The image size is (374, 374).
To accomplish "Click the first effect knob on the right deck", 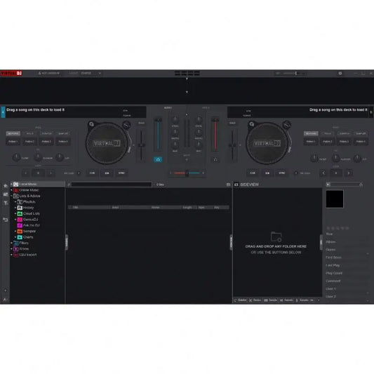I will pos(314,158).
